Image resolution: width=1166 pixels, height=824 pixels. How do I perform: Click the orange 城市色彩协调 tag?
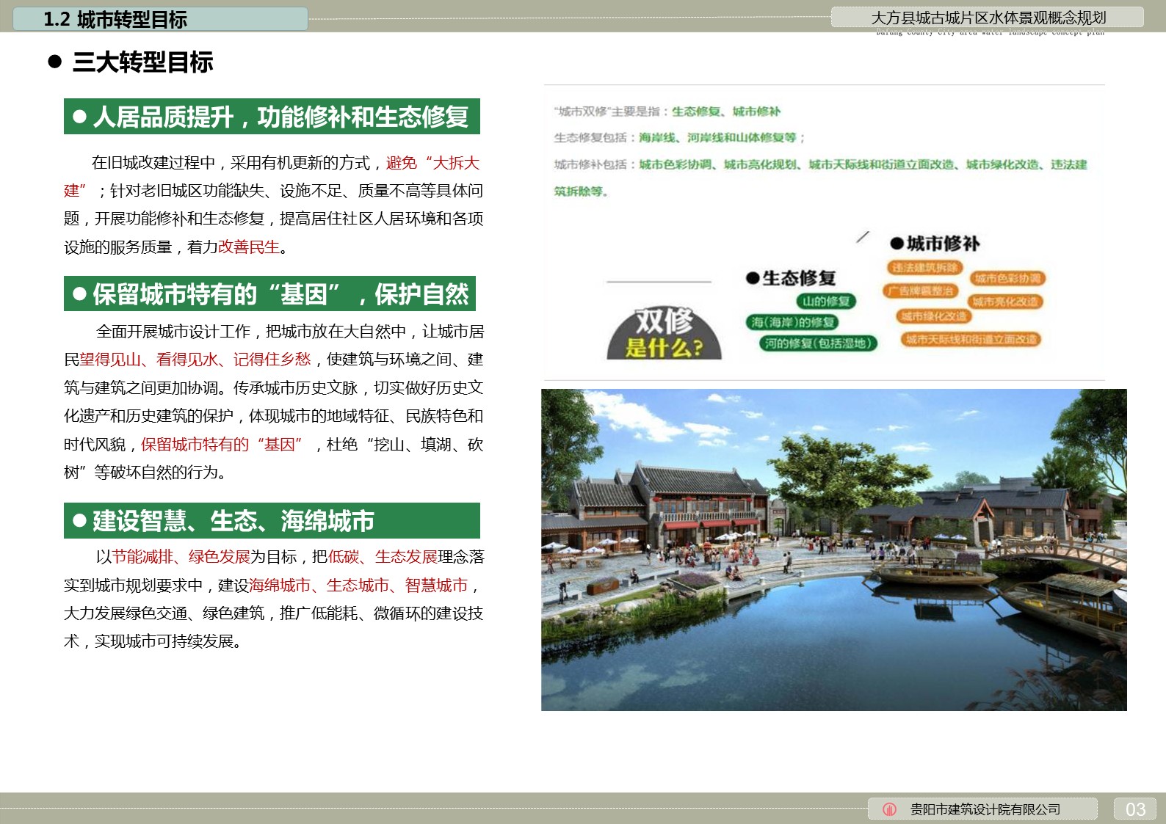point(1007,278)
